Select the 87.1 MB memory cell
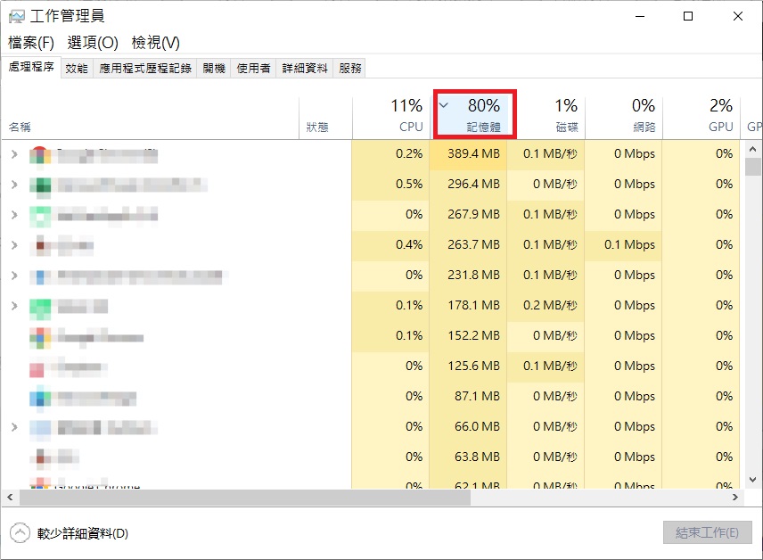 468,396
